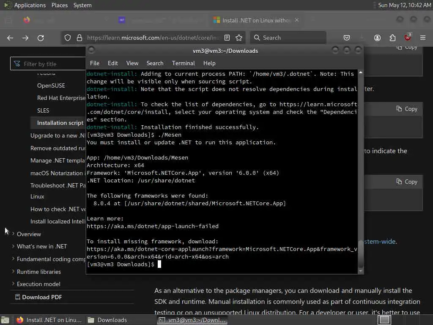This screenshot has height=325, width=433.
Task: Open the Applications menu in top panel
Action: pyautogui.click(x=30, y=5)
